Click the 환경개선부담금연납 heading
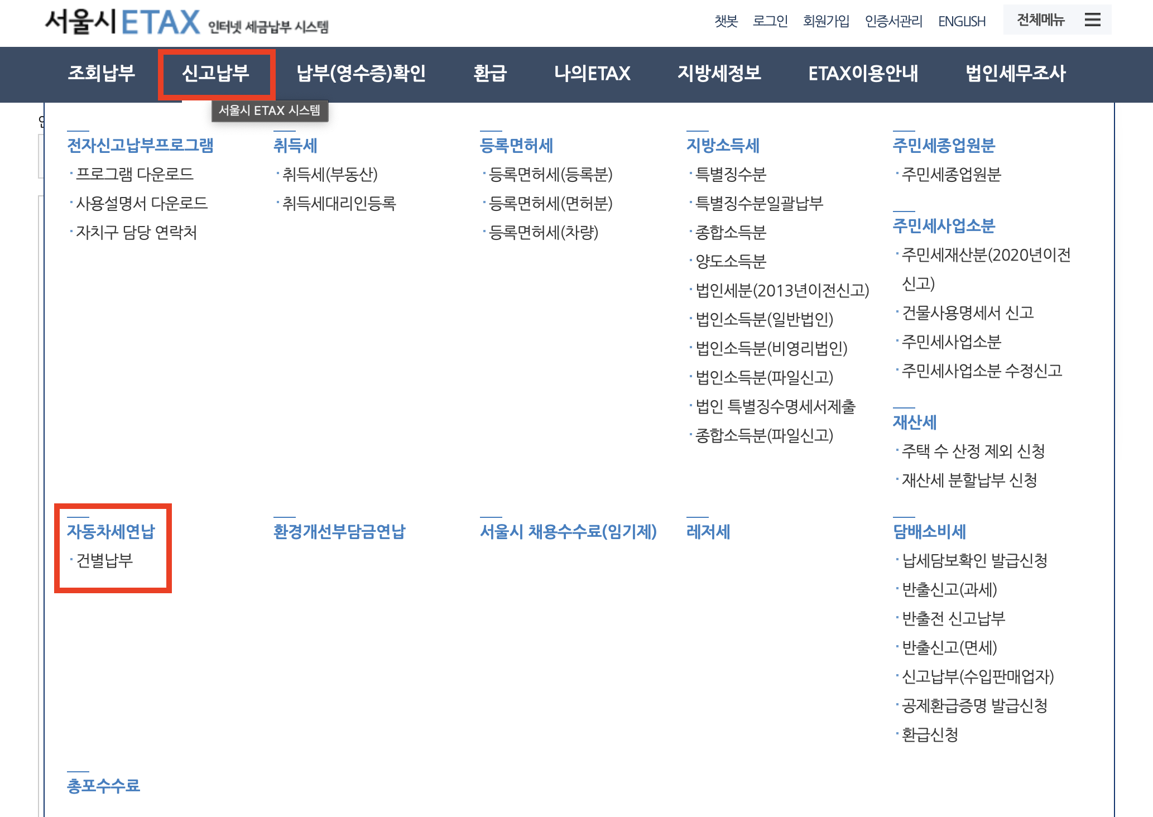The image size is (1153, 817). point(339,532)
